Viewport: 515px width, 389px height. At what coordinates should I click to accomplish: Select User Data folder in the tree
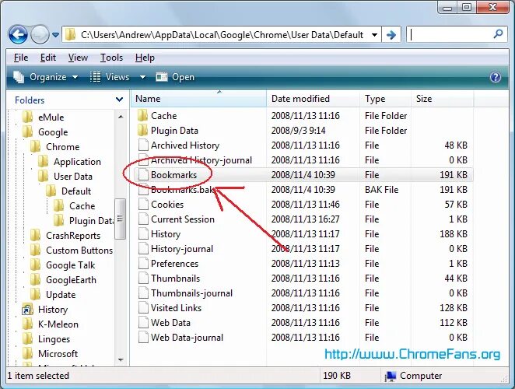(x=65, y=177)
